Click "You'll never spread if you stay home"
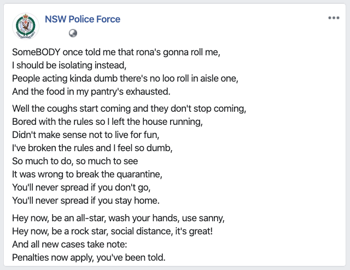The height and width of the screenshot is (270, 350). [x=86, y=200]
